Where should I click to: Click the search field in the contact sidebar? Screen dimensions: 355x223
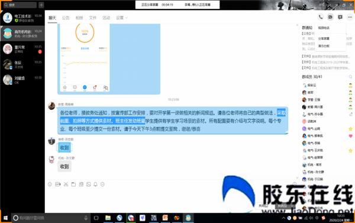coord(20,5)
